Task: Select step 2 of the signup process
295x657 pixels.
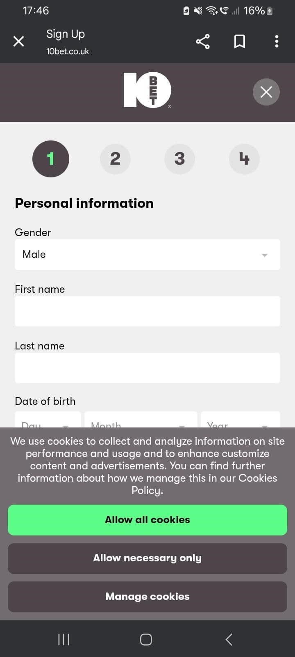Action: pyautogui.click(x=115, y=159)
